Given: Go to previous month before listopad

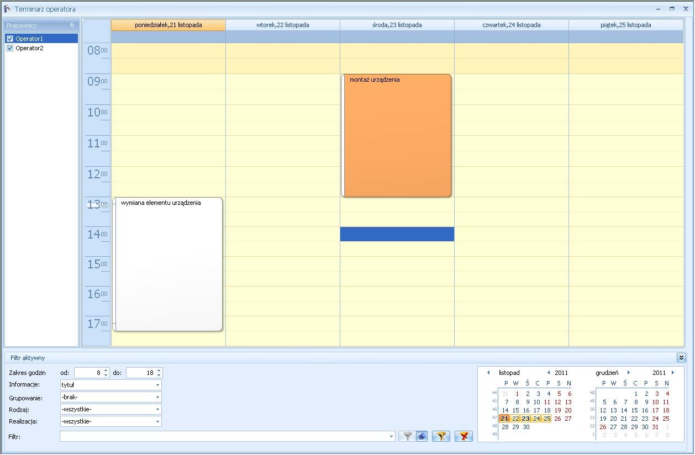Looking at the screenshot, I should coord(488,373).
